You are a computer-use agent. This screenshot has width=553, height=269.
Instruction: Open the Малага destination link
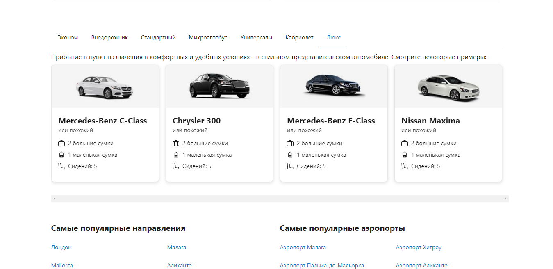pos(177,247)
